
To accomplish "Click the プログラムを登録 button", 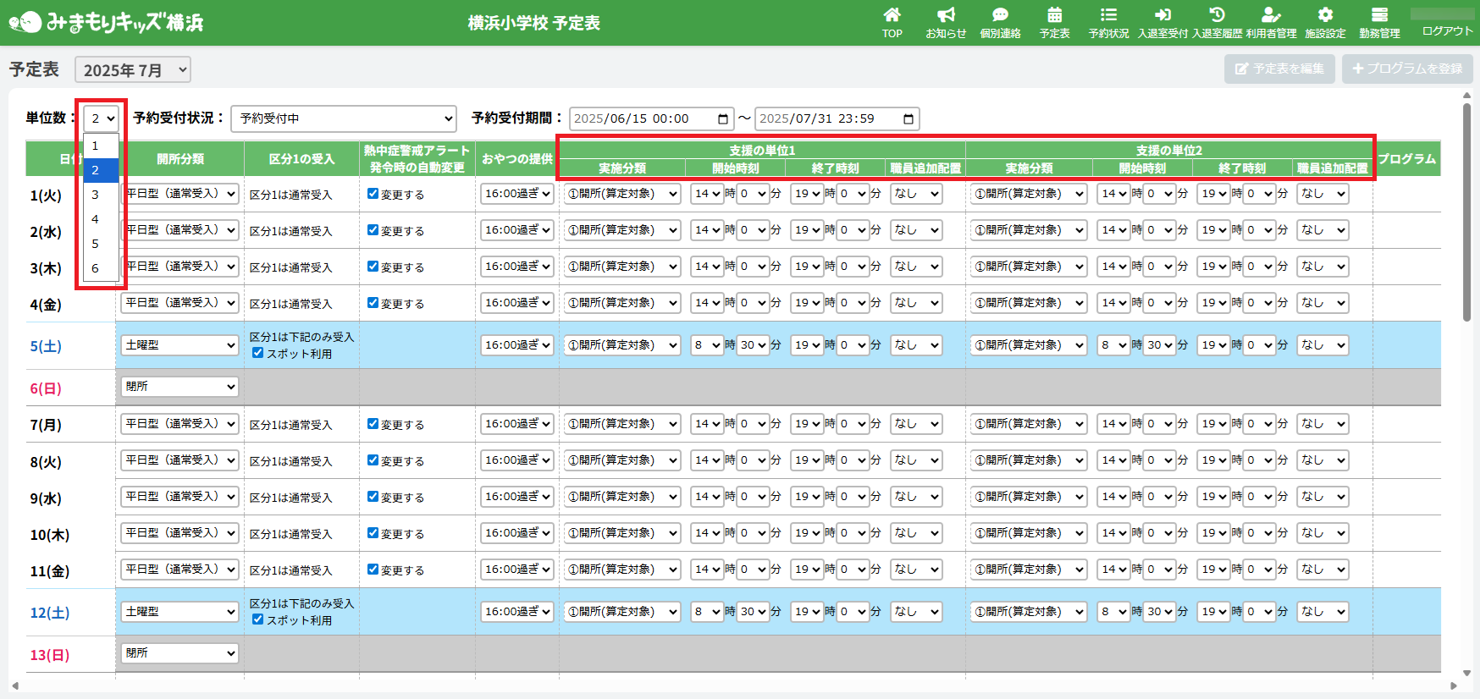I will pos(1406,69).
